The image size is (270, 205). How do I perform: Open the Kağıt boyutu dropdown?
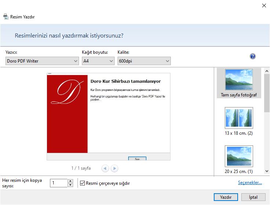click(x=98, y=61)
